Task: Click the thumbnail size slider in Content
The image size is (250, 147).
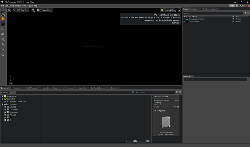Action: click(x=136, y=141)
